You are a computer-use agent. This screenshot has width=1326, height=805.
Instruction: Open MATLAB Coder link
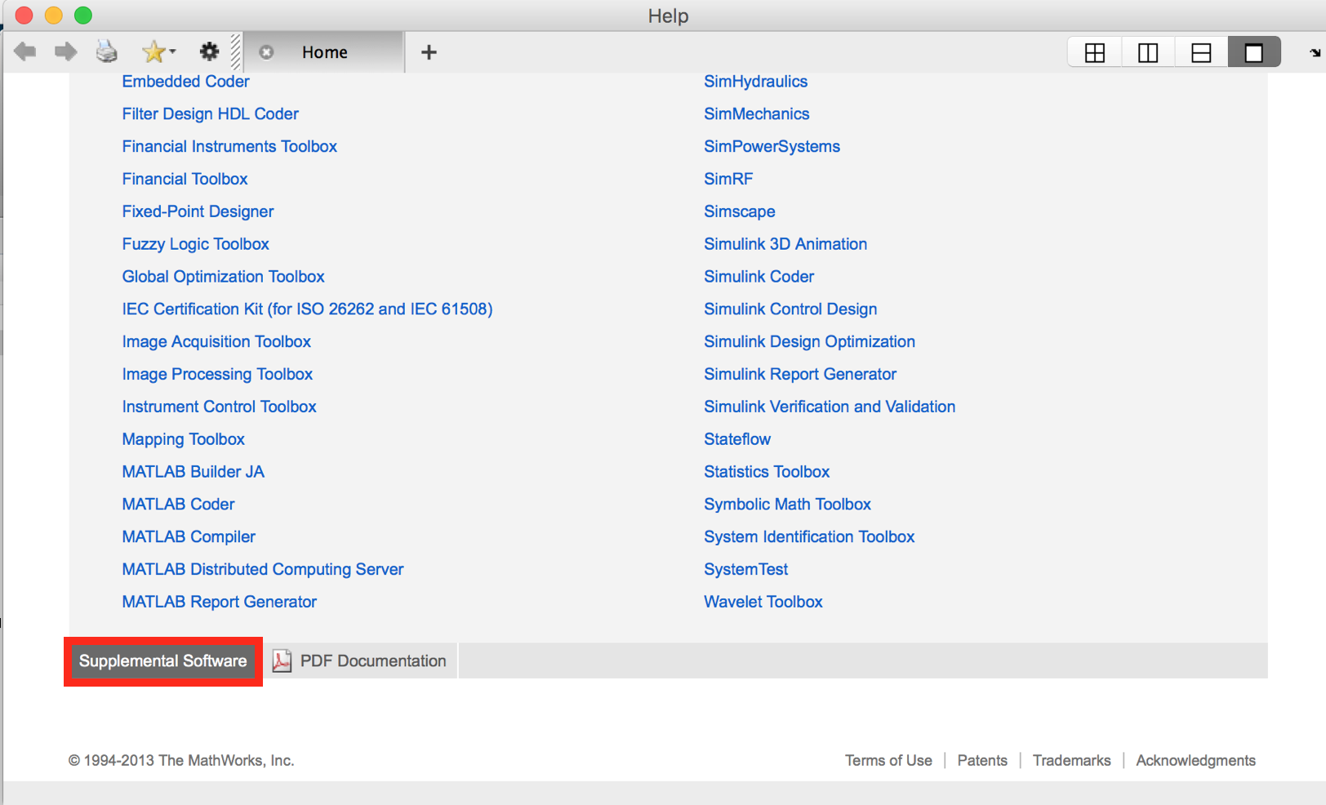[178, 505]
